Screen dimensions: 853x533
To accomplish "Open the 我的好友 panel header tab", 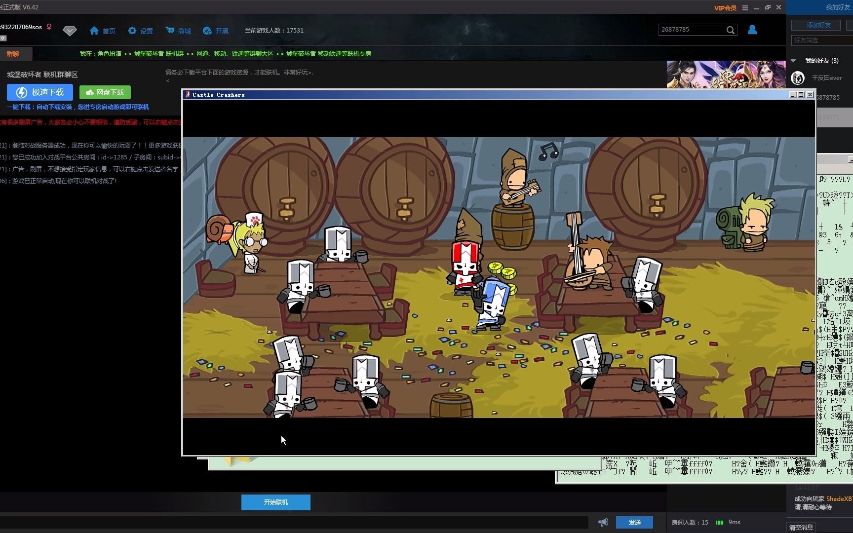I will click(837, 7).
